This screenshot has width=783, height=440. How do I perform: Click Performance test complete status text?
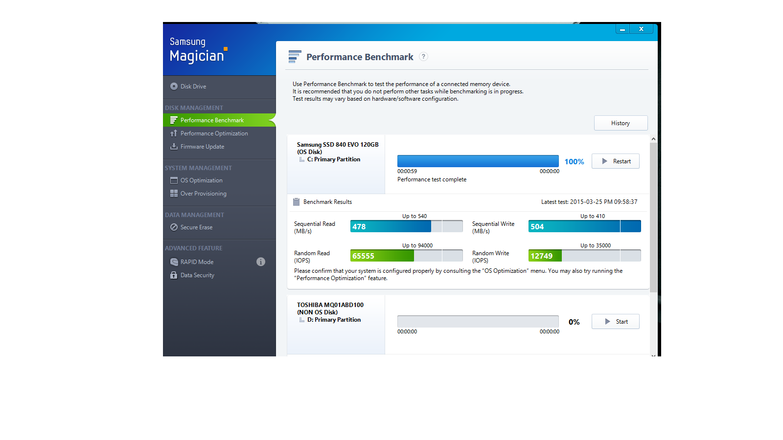432,179
